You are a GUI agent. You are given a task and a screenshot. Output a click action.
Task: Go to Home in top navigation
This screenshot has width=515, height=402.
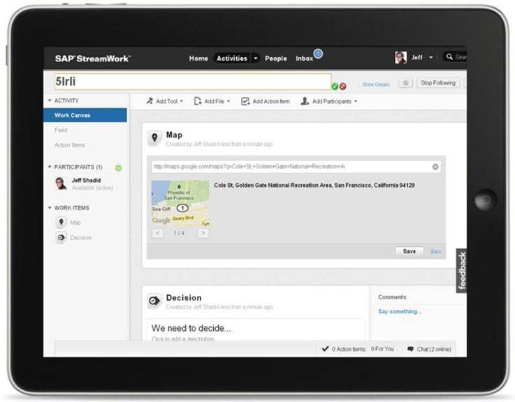(198, 59)
